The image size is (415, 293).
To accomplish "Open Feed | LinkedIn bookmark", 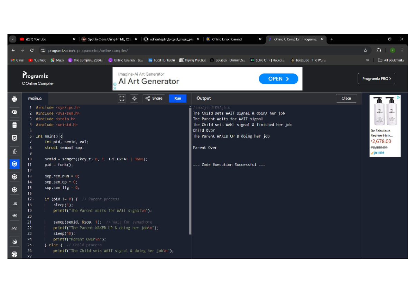I will pos(162,60).
